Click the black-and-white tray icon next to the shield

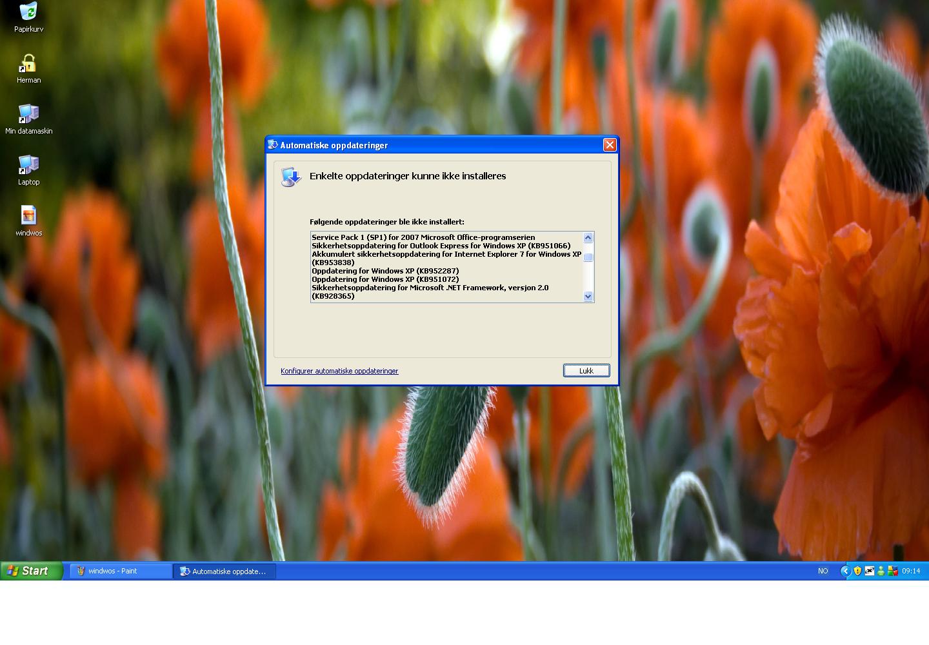click(869, 571)
